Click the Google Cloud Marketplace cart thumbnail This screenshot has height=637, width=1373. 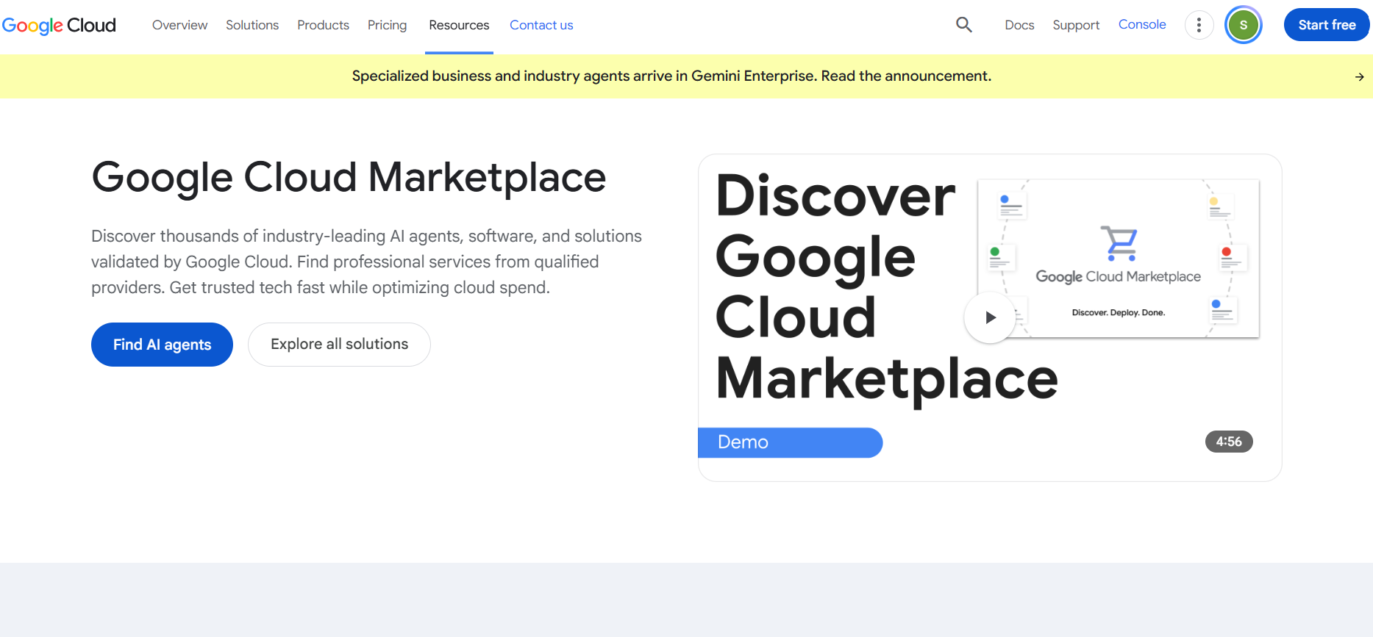(1118, 259)
